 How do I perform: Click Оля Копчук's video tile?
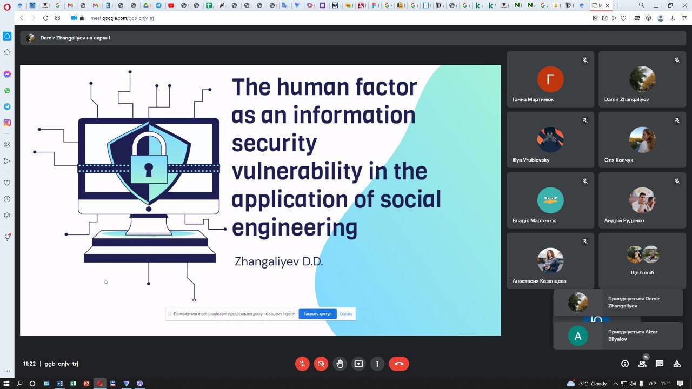(x=642, y=140)
